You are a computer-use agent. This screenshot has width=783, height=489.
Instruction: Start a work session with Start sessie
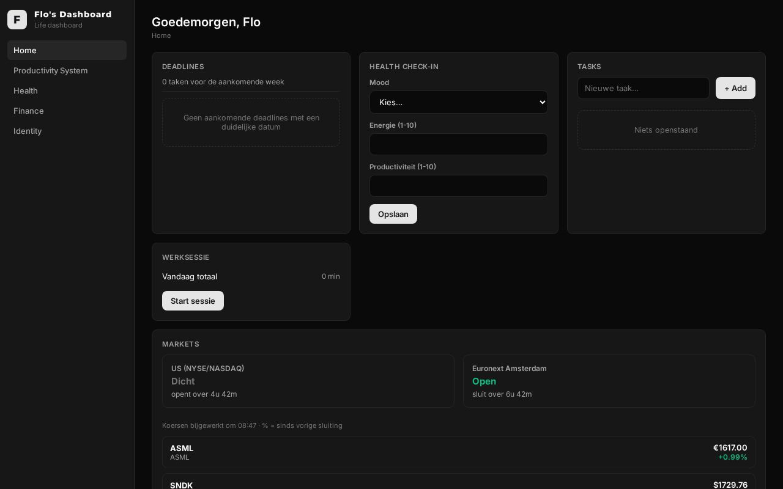(x=193, y=301)
